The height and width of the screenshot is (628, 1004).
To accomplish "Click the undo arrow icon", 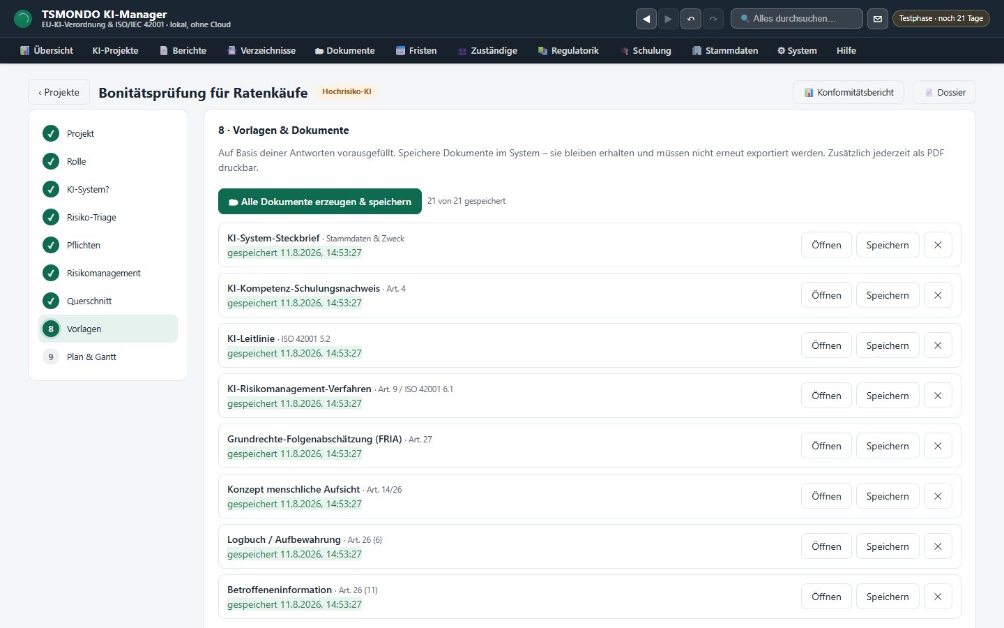I will 691,19.
